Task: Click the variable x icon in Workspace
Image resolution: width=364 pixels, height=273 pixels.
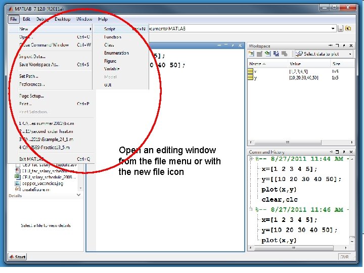Action: click(250, 71)
